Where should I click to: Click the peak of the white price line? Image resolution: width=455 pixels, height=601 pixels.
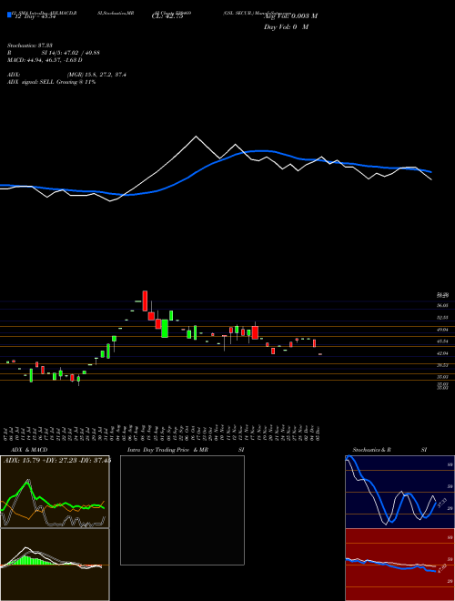pyautogui.click(x=196, y=137)
